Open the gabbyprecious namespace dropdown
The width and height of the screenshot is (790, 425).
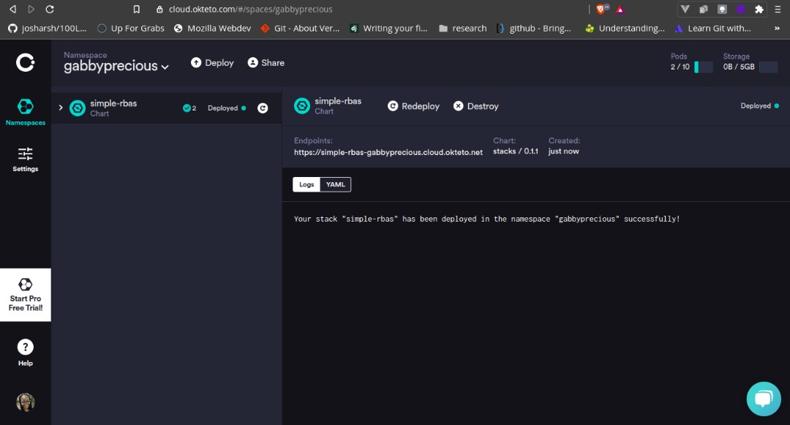click(116, 66)
